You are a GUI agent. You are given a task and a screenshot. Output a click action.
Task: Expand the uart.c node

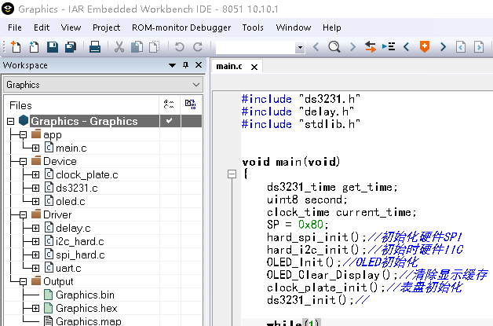coord(35,269)
